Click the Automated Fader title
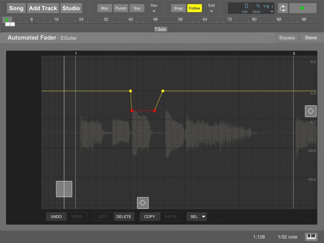 pos(32,38)
